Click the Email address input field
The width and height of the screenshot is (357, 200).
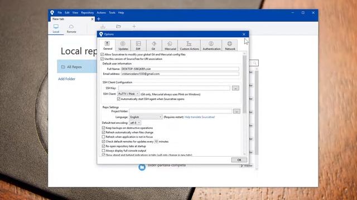(180, 74)
